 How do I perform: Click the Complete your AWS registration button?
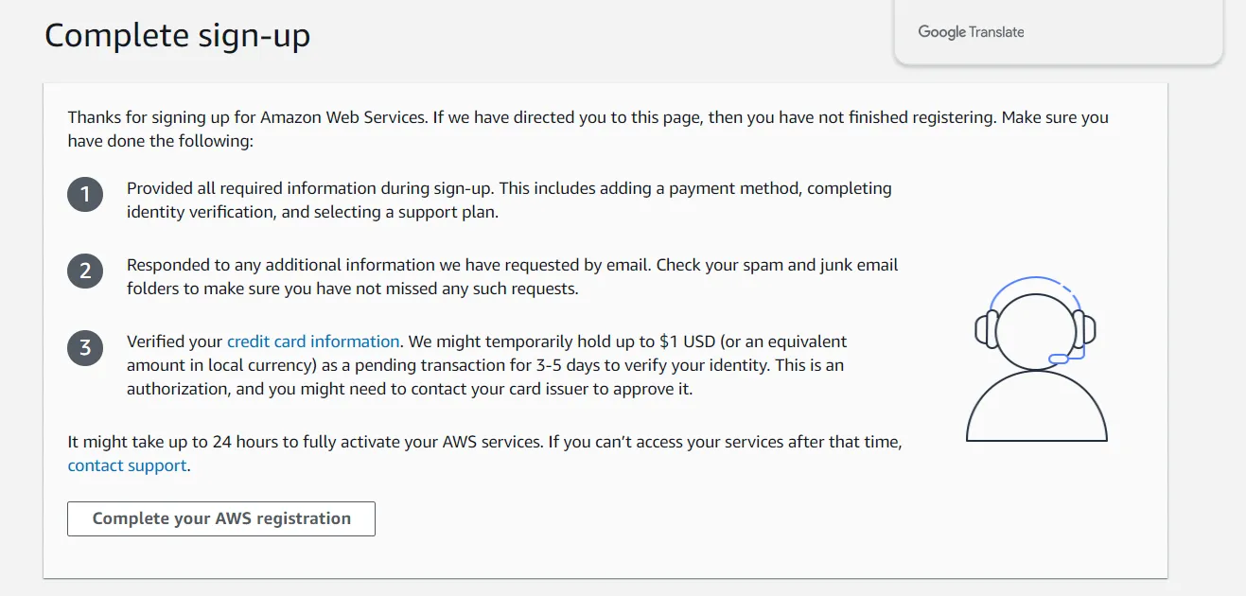coord(221,518)
